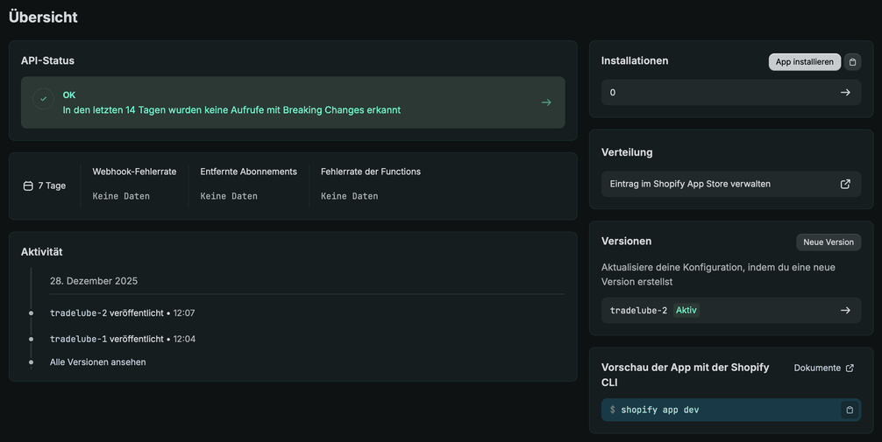Click the 28. Dezember 2025 date

pos(94,281)
